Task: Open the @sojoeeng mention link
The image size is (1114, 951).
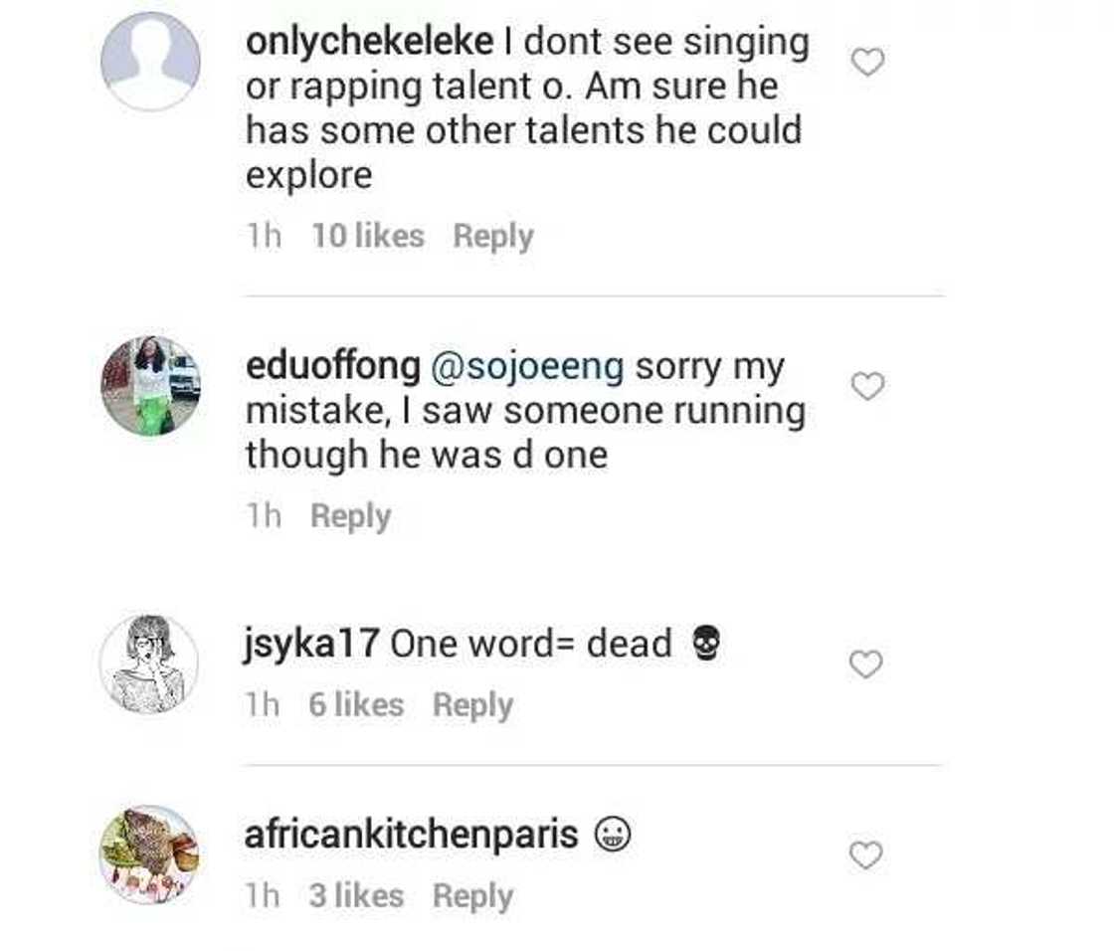Action: click(x=526, y=365)
